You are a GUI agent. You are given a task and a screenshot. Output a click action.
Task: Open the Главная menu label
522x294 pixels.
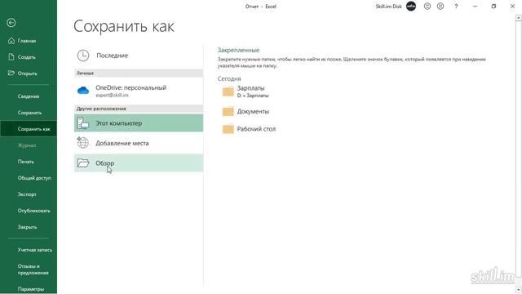[27, 41]
